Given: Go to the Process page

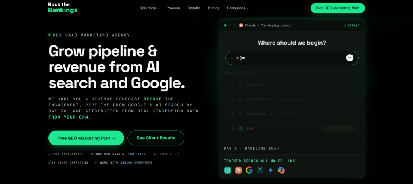Looking at the screenshot, I should click(x=173, y=8).
